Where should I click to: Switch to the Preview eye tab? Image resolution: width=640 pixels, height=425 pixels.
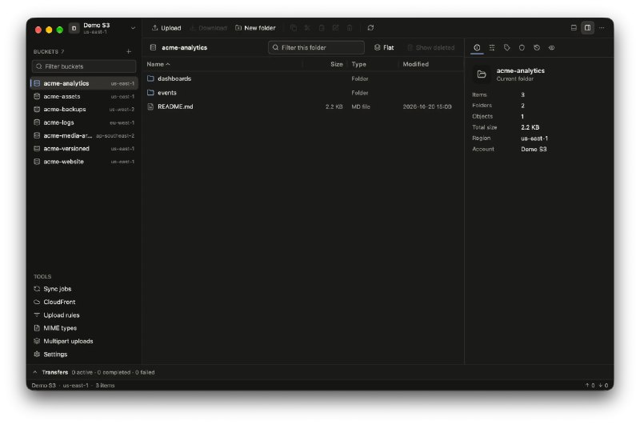tap(551, 48)
